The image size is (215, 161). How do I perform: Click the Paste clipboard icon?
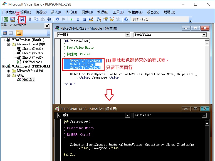pos(43,19)
